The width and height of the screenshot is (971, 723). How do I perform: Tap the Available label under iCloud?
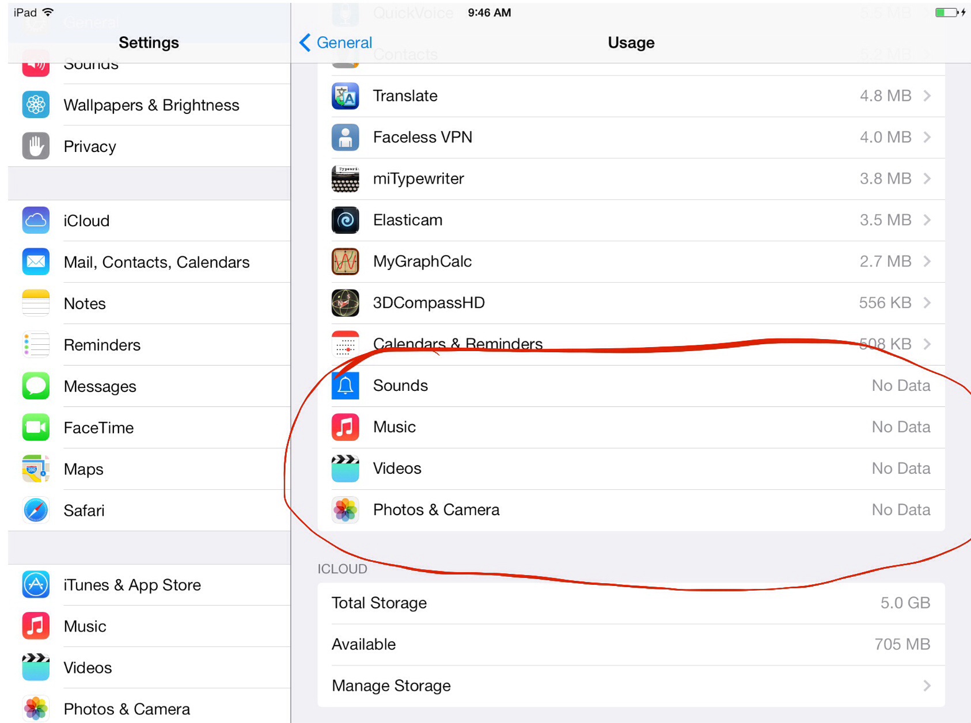point(364,644)
